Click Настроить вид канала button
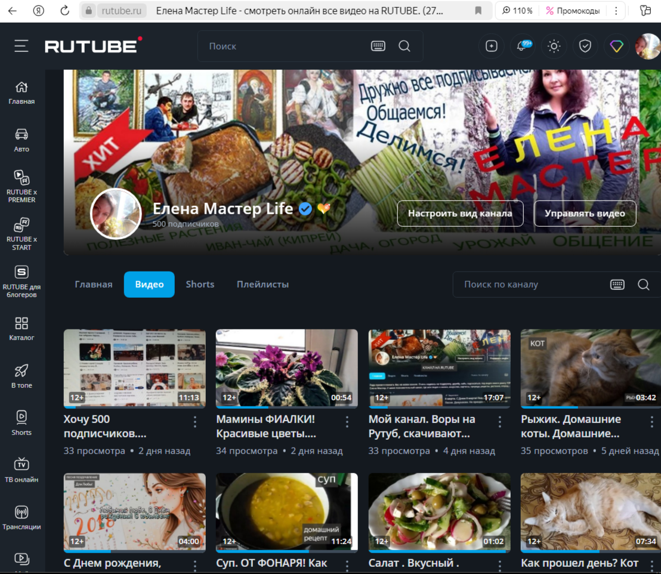The height and width of the screenshot is (574, 661). 460,214
